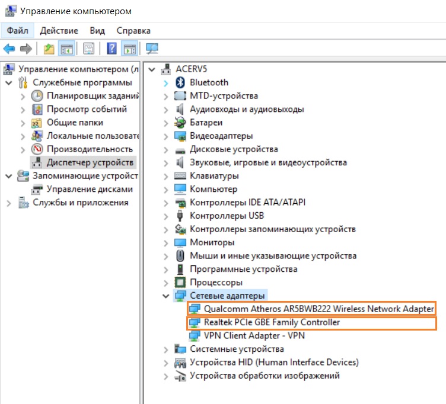Screen dimensions: 446x404
Task: Select Компьютер category
Action: (214, 189)
